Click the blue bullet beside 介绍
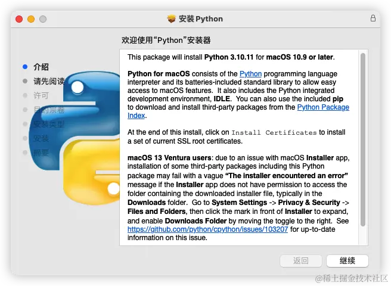This screenshot has width=391, height=286. point(25,67)
